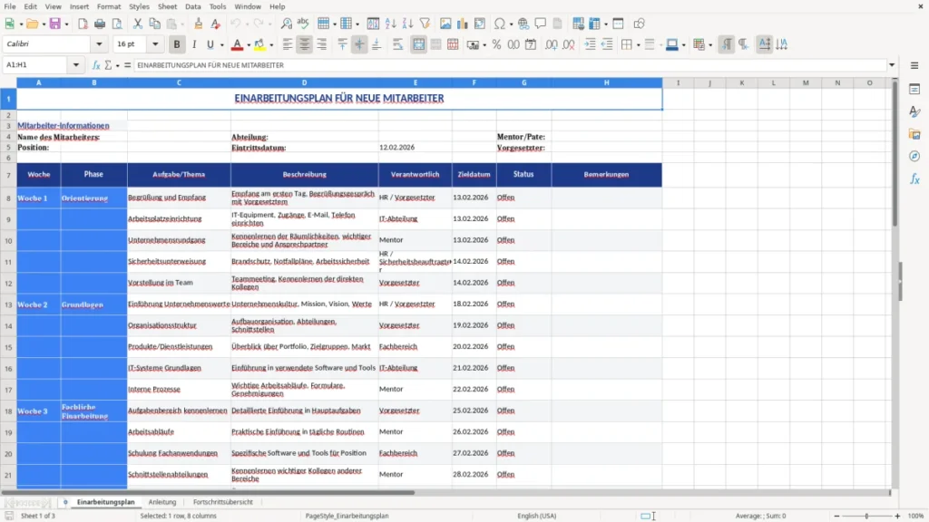Cut selection with the scissors icon
The width and height of the screenshot is (929, 522).
(x=138, y=24)
